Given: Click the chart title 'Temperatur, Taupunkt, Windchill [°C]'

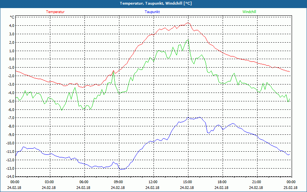Looking at the screenshot, I should pos(156,3).
